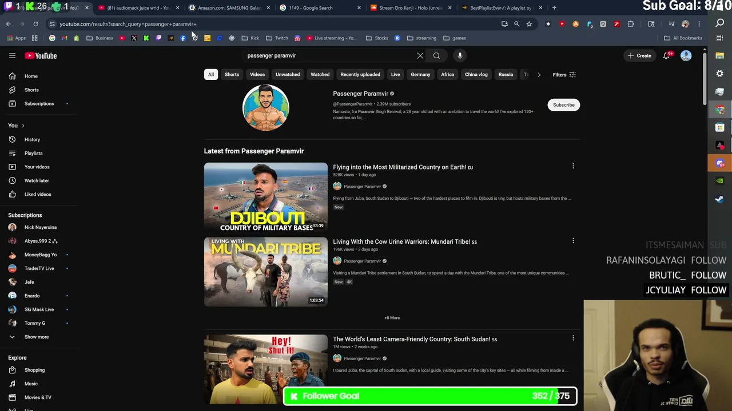
Task: Open new browser tab
Action: [x=554, y=8]
